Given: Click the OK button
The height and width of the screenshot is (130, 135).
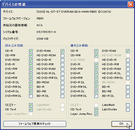Looking at the screenshot, I should click(x=121, y=124).
